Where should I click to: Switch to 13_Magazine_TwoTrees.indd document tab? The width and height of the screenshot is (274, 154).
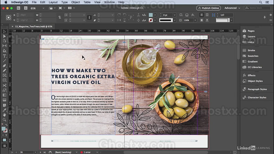tap(34, 26)
